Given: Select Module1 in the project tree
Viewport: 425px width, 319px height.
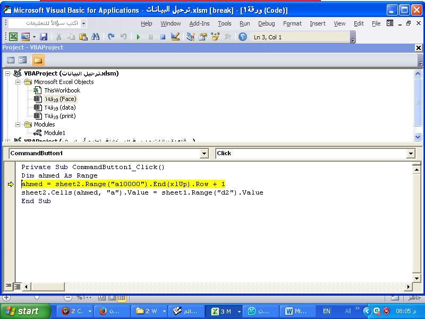Looking at the screenshot, I should (55, 133).
